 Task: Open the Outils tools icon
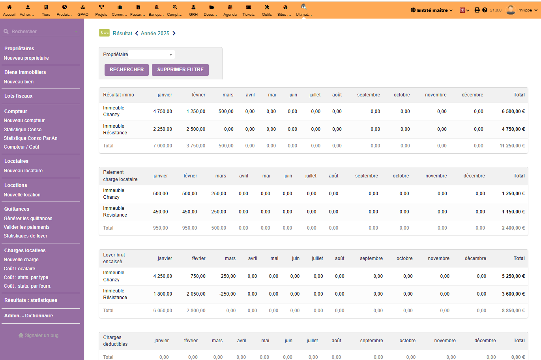pos(267,7)
